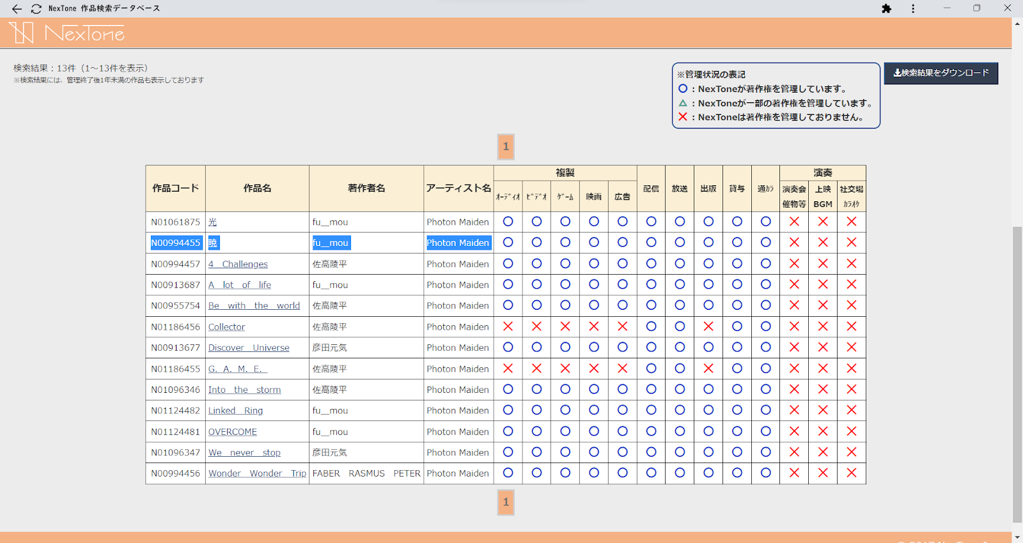Screen dimensions: 1023x543
Task: Click the audio X mark in Collector row
Action: 508,326
